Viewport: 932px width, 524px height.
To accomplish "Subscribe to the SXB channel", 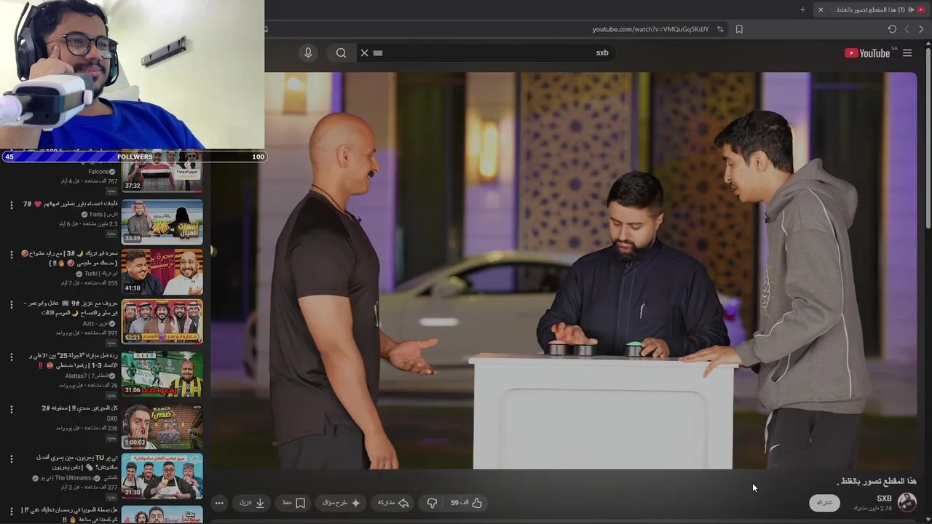I will click(x=824, y=503).
